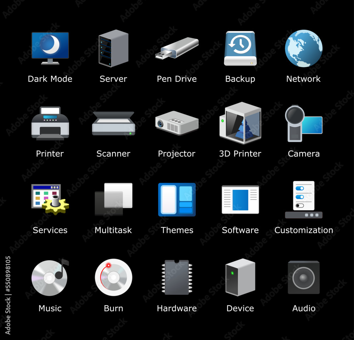The height and width of the screenshot is (340, 354).
Task: Click the "Burn" label
Action: point(114,309)
